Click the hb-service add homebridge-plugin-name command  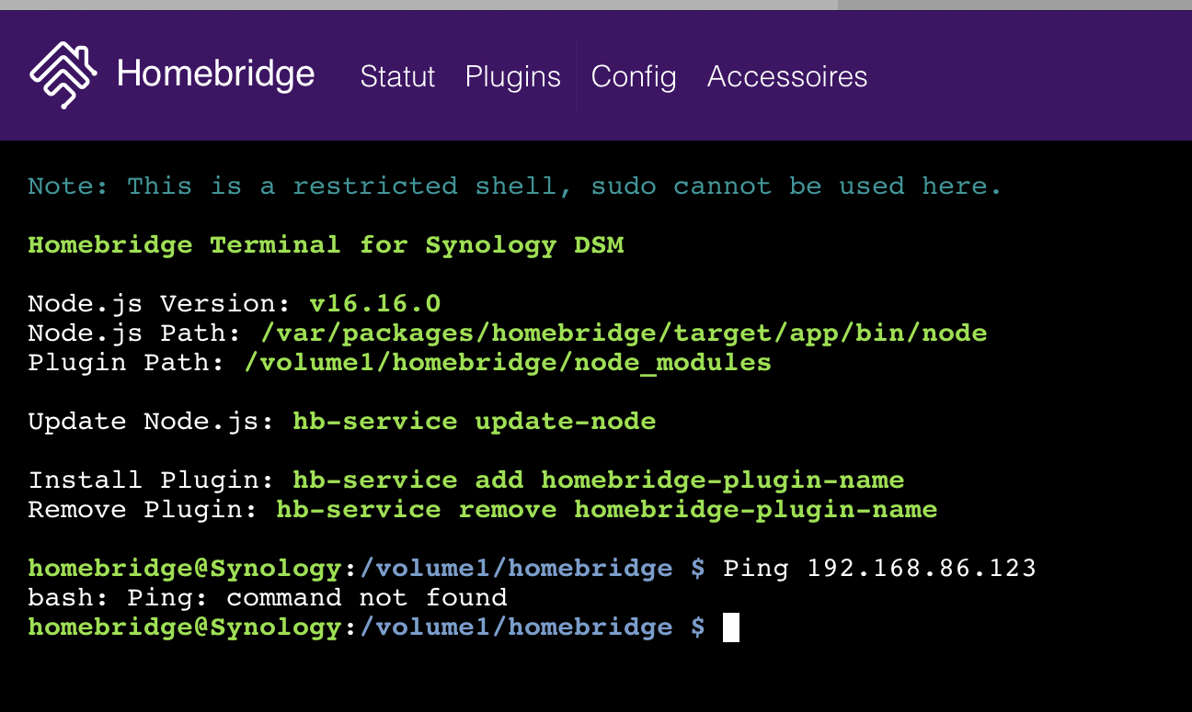pyautogui.click(x=598, y=480)
